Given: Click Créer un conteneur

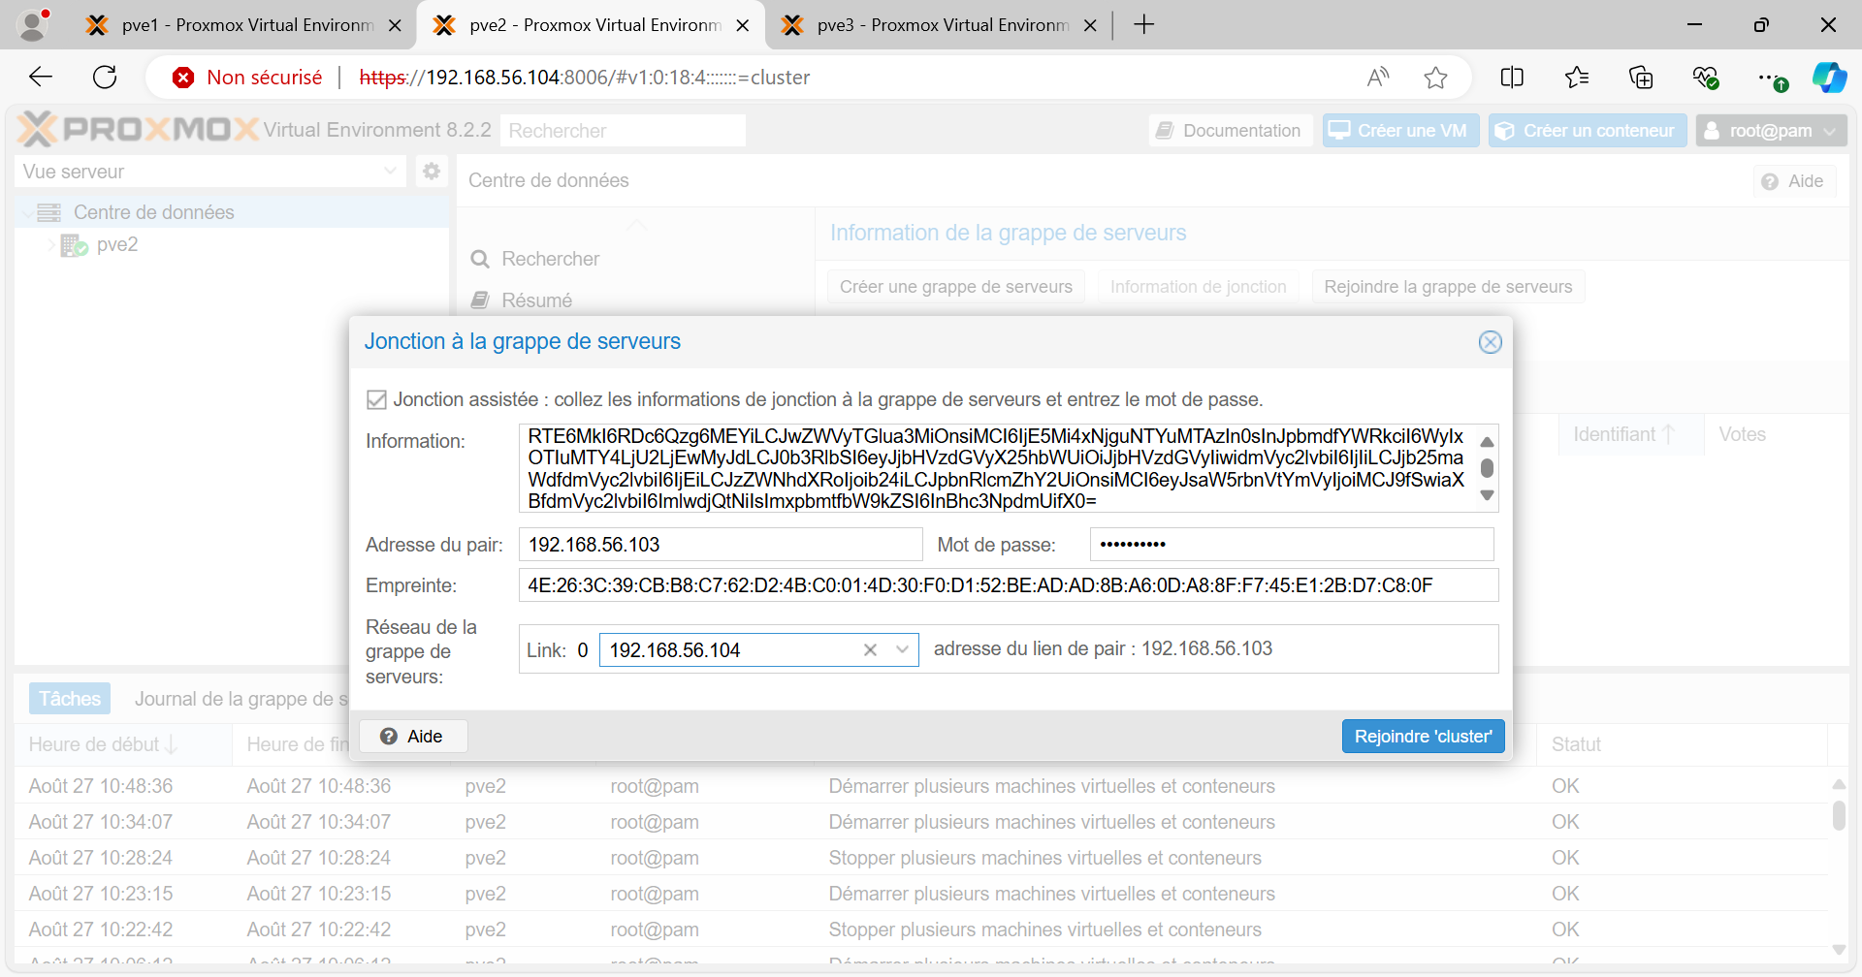Looking at the screenshot, I should pyautogui.click(x=1588, y=131).
